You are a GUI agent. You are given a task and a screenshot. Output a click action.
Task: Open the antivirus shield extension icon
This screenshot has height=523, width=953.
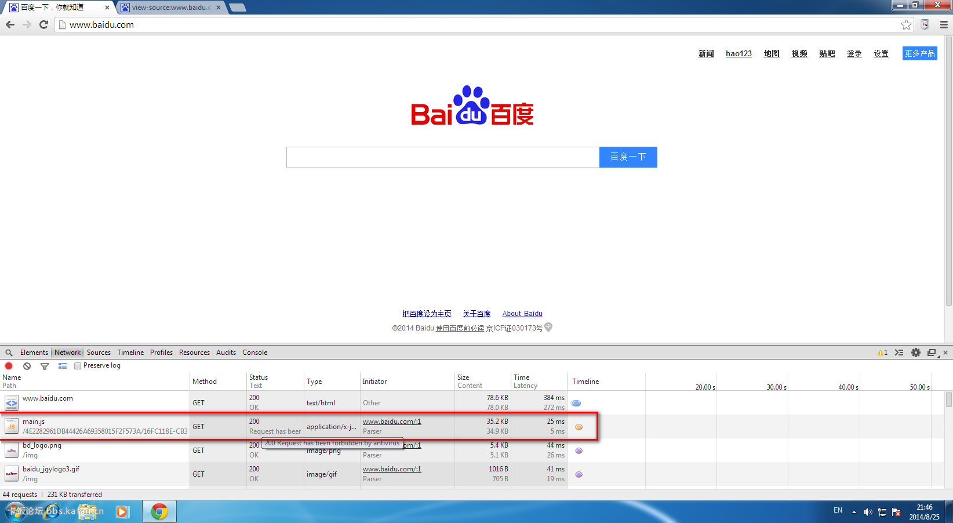(x=925, y=24)
